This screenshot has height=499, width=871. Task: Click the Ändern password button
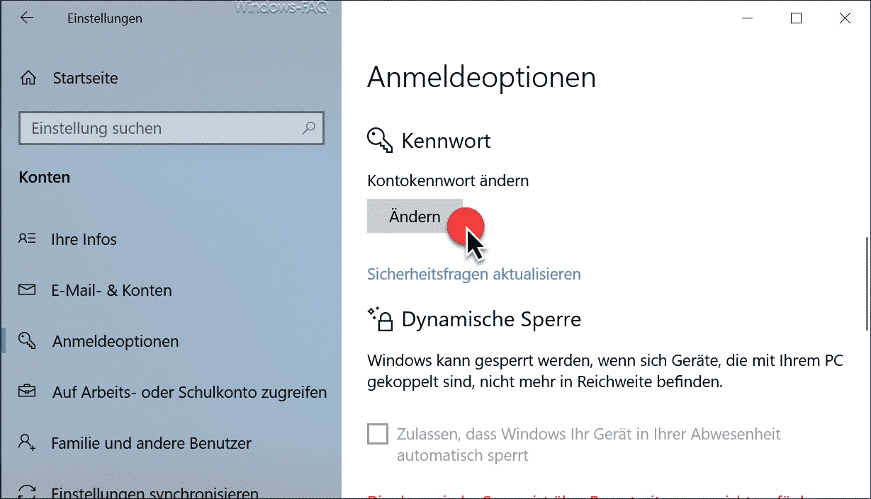click(415, 217)
